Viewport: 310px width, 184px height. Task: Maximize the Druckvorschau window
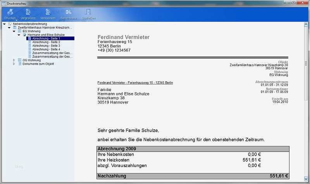pyautogui.click(x=294, y=3)
